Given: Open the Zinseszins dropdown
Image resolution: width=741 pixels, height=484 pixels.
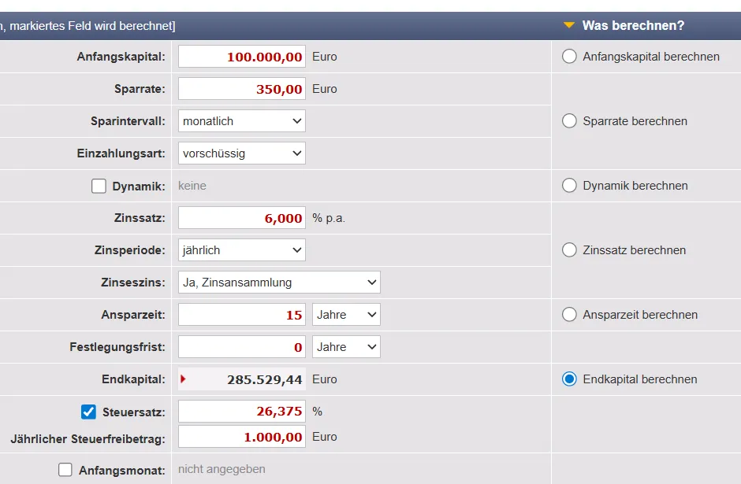Looking at the screenshot, I should tap(279, 283).
